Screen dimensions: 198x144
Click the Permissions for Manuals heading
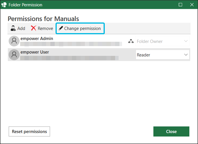43,19
